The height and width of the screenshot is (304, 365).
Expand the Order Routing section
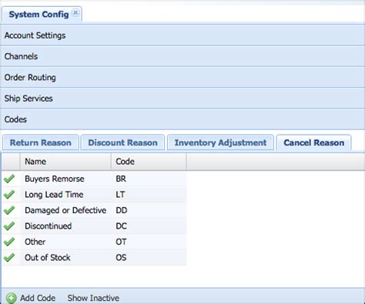point(182,78)
